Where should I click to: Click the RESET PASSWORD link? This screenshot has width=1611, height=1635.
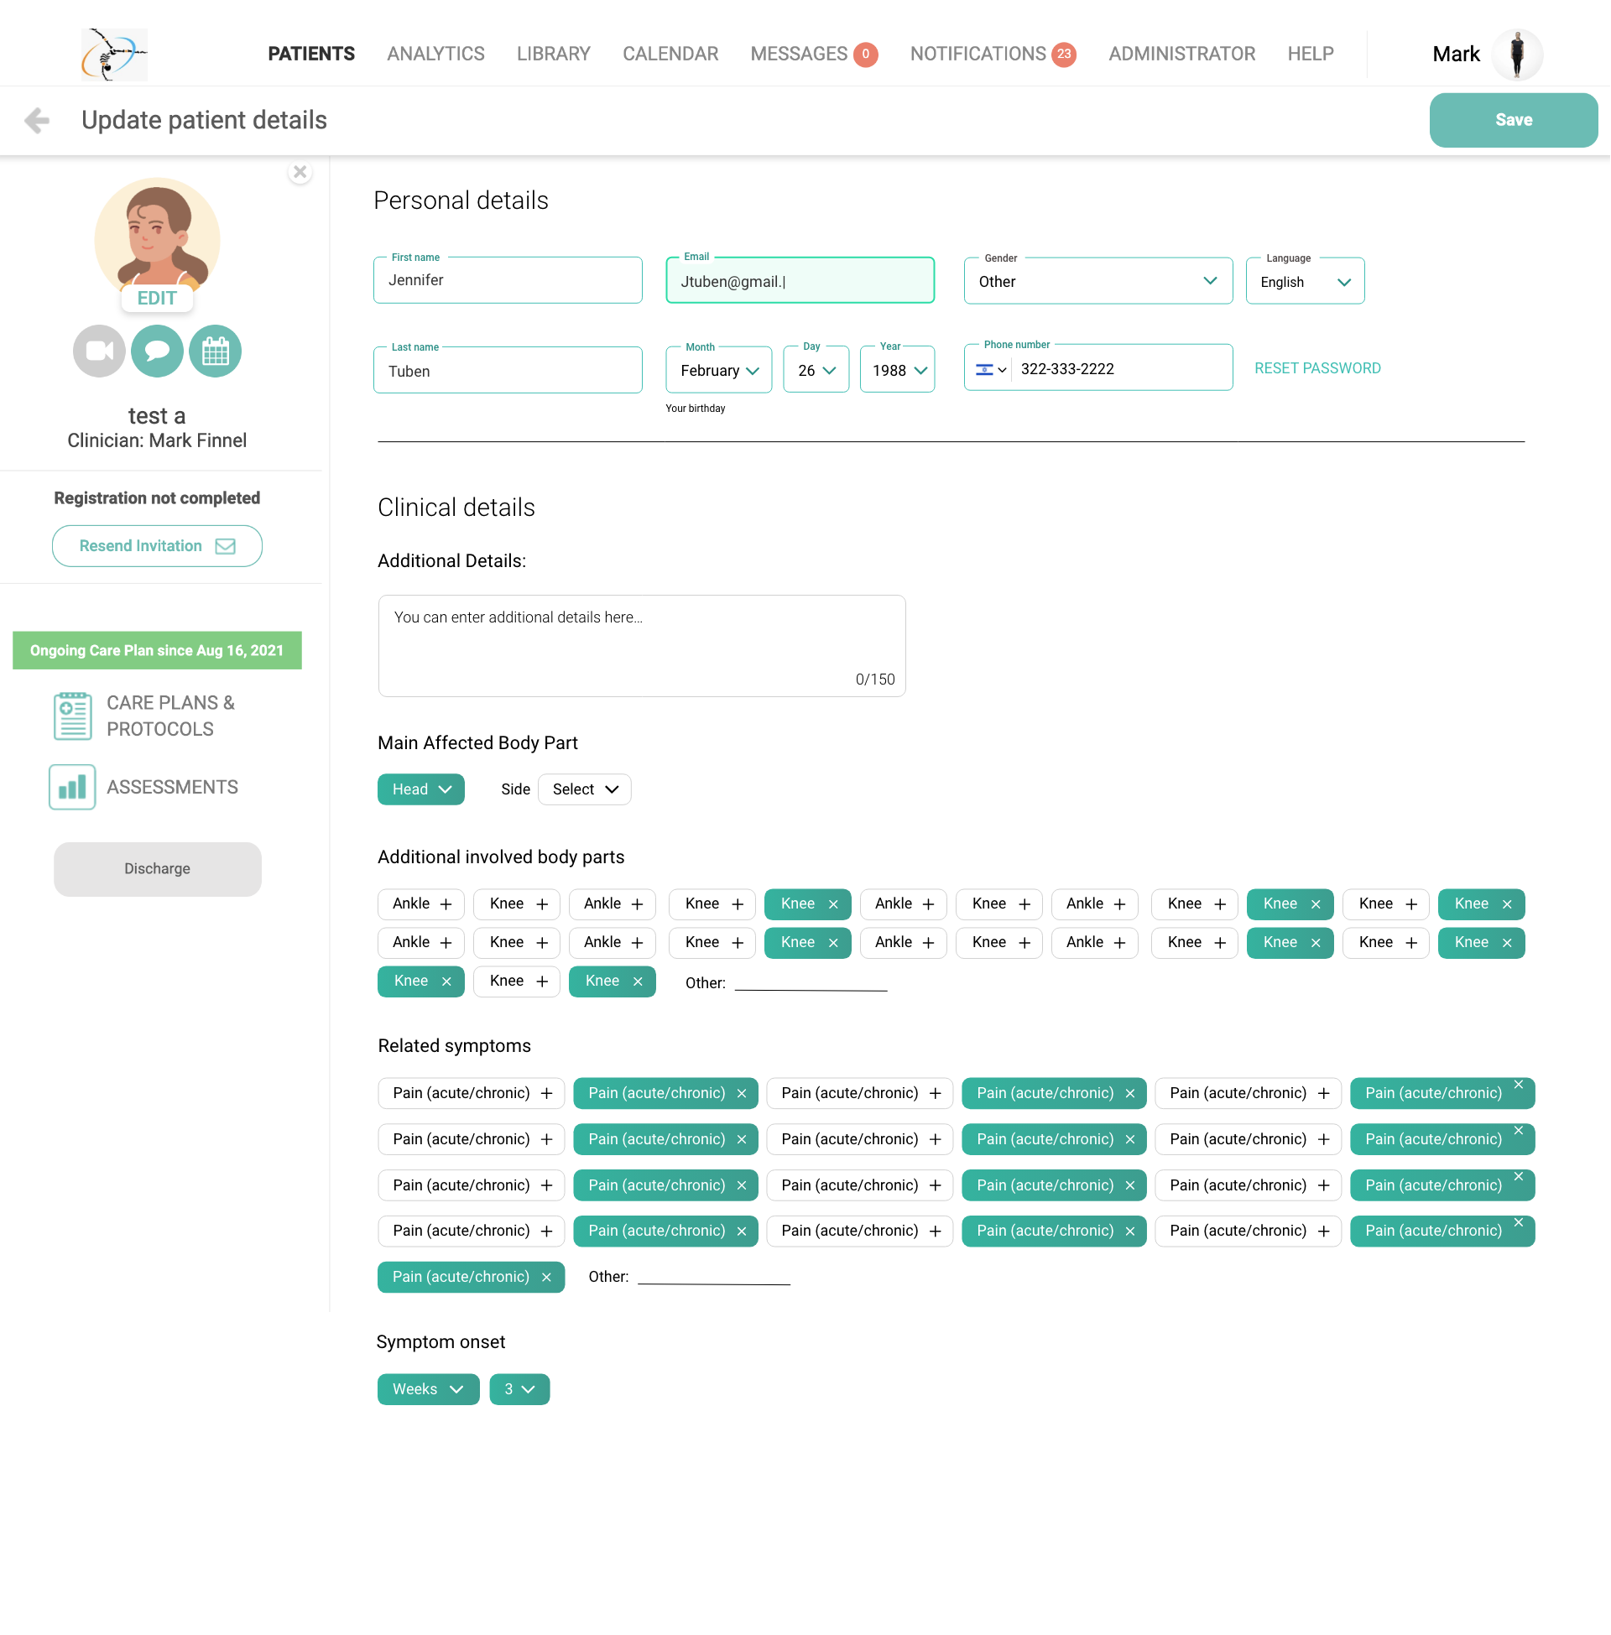coord(1318,369)
